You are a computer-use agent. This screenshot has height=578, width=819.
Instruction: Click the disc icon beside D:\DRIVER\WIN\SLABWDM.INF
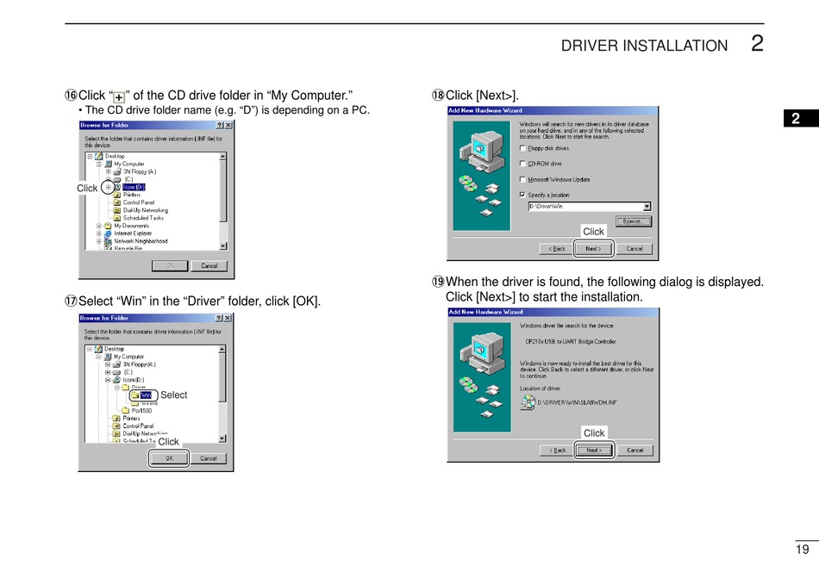click(x=528, y=402)
